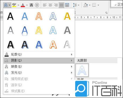Open the 轮廓(O) outline submenu
This screenshot has width=123, height=98.
[39, 54]
